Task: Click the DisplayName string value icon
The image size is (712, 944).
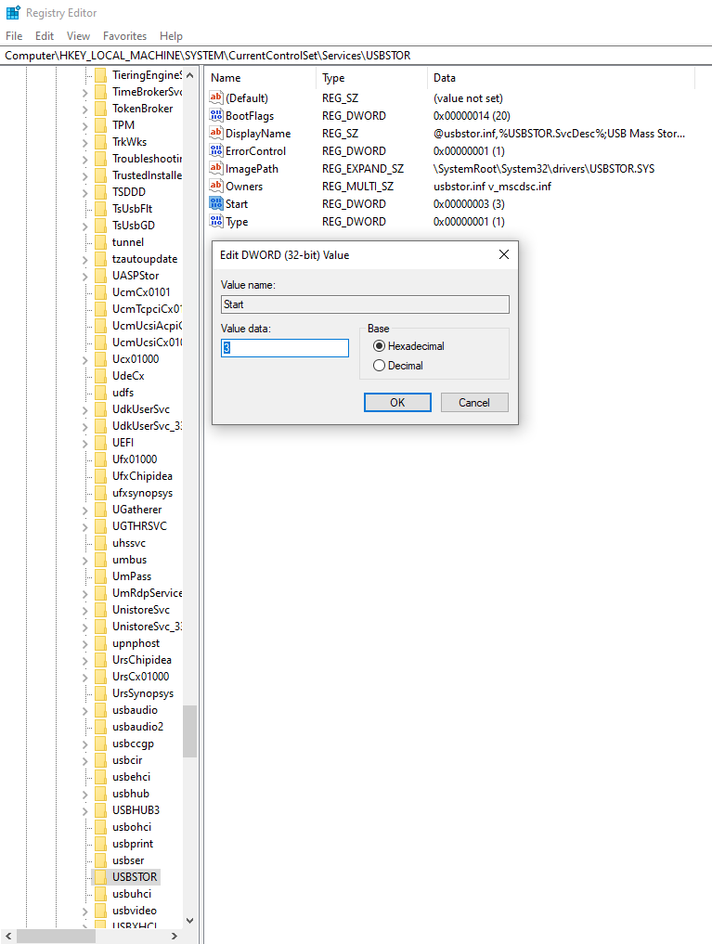Action: pos(216,133)
